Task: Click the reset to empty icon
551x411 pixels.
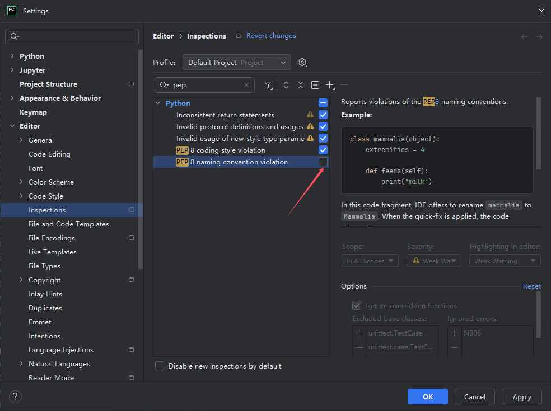Action: coord(315,85)
